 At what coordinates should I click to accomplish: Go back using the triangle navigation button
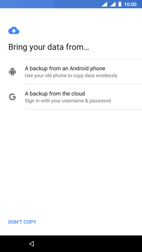click(x=32, y=244)
